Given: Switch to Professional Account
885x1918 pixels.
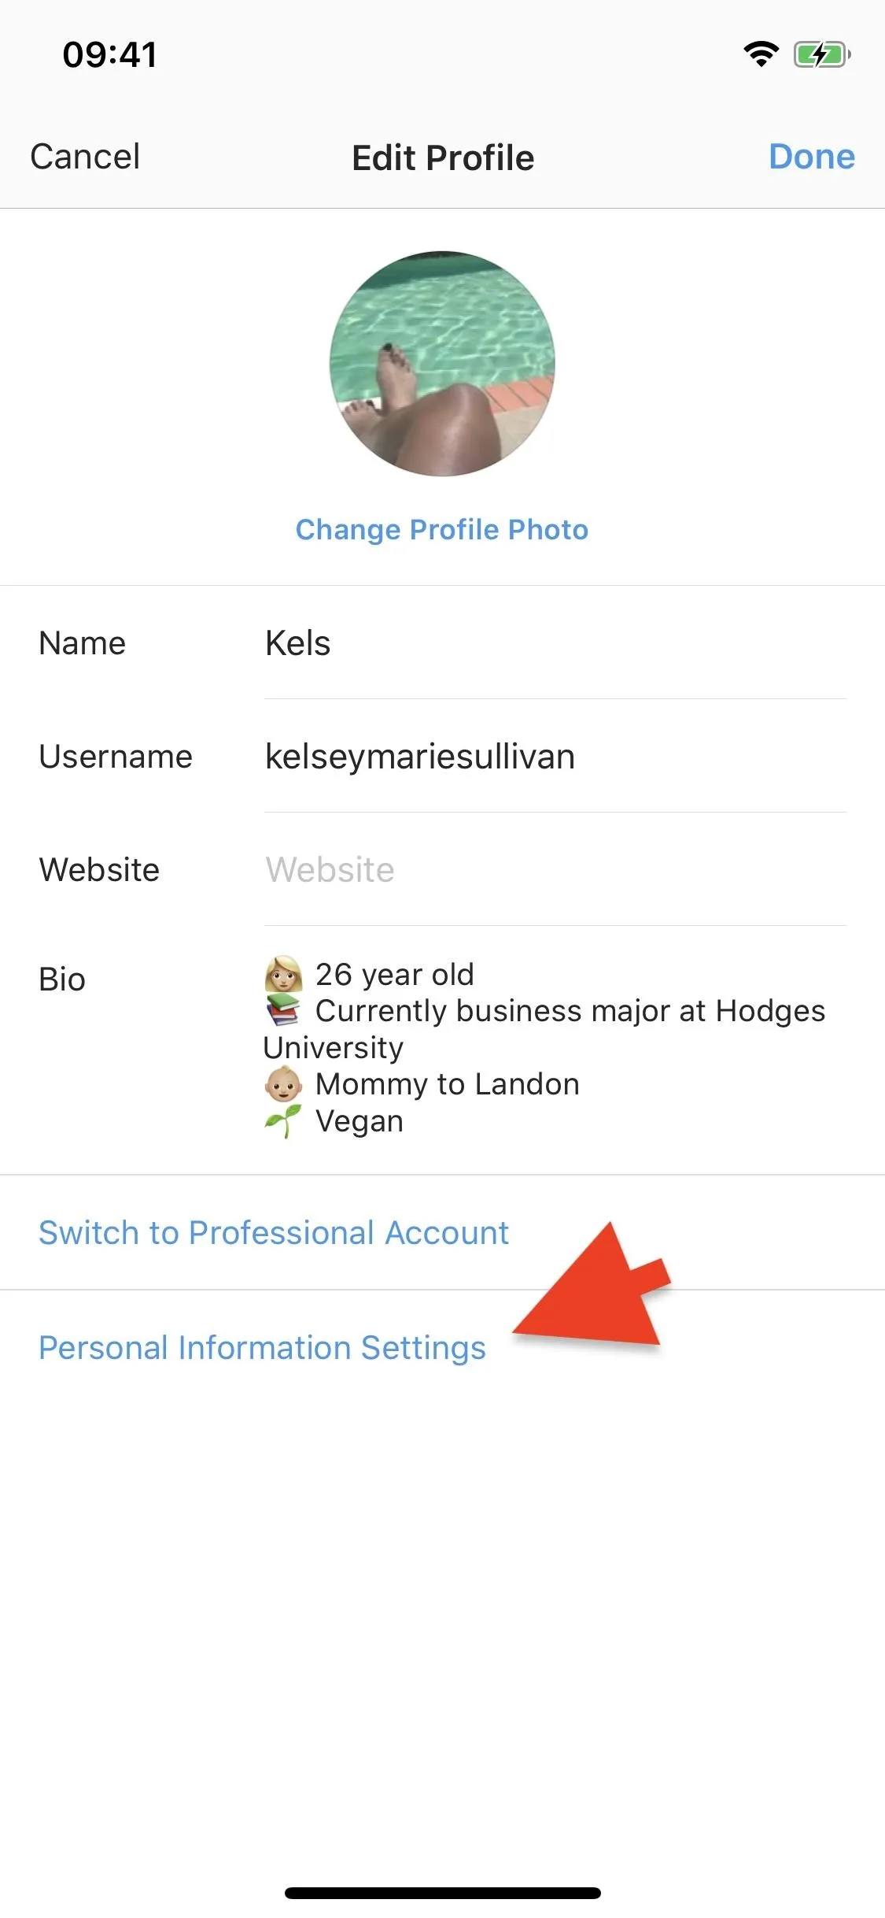Looking at the screenshot, I should (x=274, y=1233).
